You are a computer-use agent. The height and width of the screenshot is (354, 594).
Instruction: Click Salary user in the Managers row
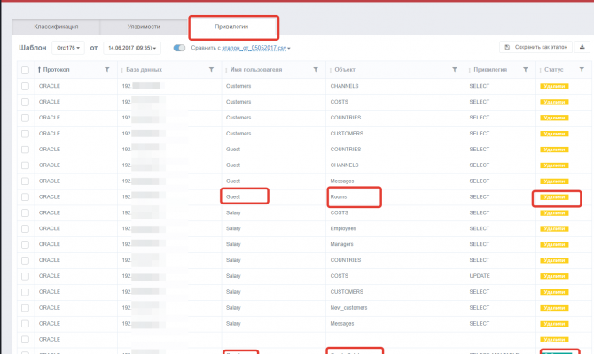(233, 244)
